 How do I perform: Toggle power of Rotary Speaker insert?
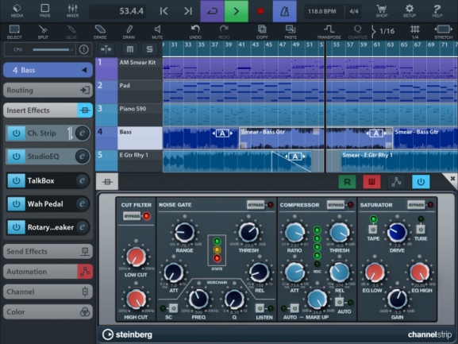coord(16,227)
